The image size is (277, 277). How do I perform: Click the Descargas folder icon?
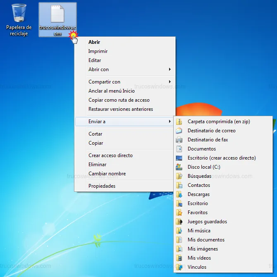click(x=179, y=194)
